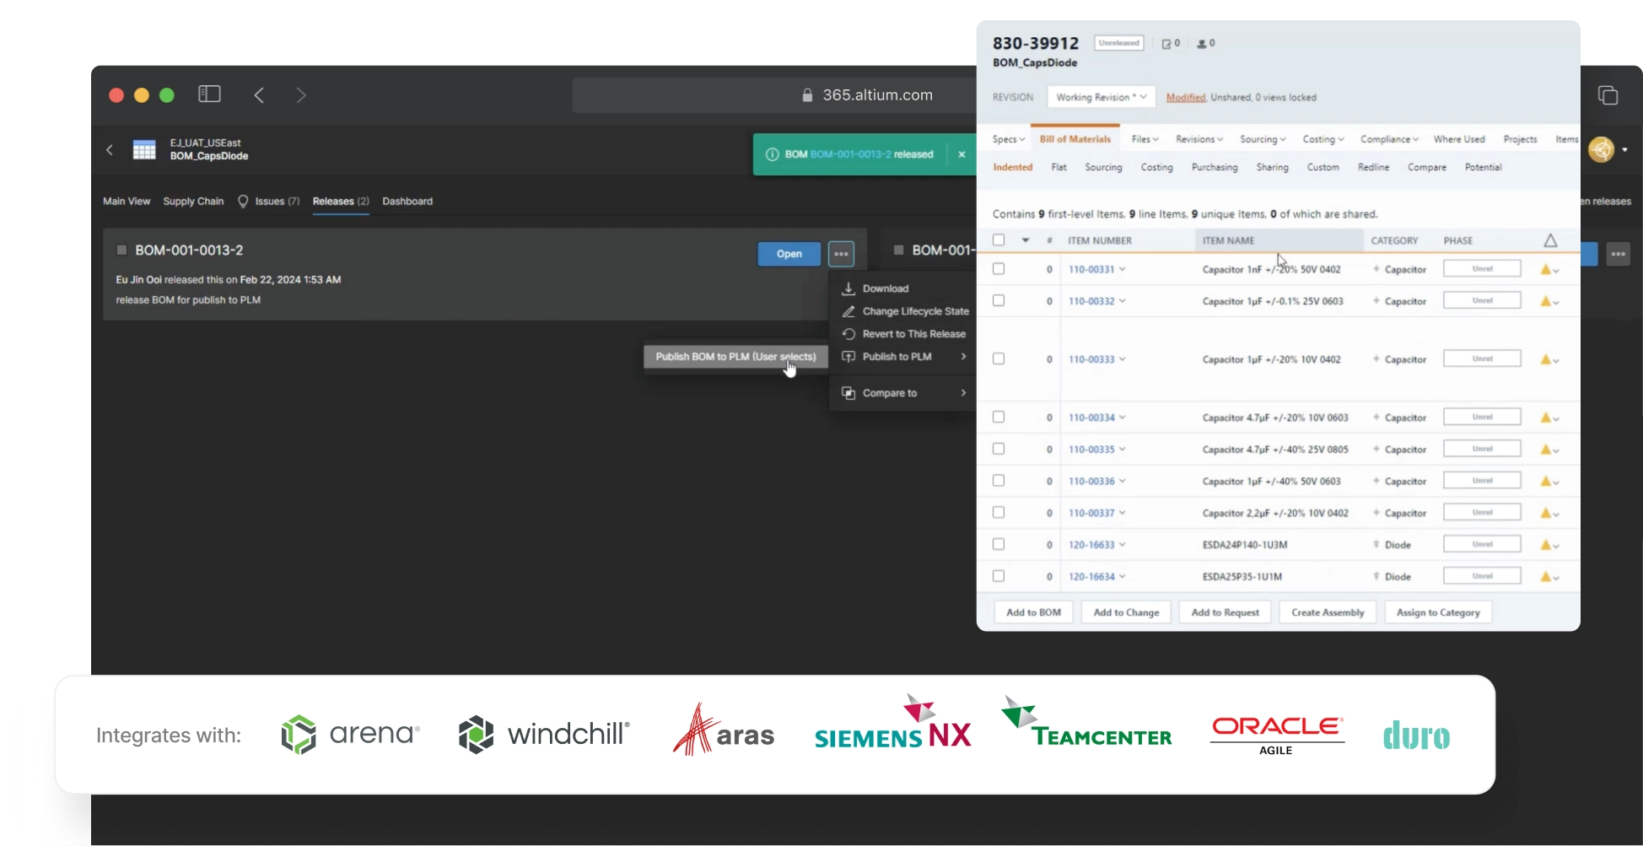Viewport: 1643px width, 846px height.
Task: Expand the Sourcing dropdown in top tabs
Action: click(1263, 139)
